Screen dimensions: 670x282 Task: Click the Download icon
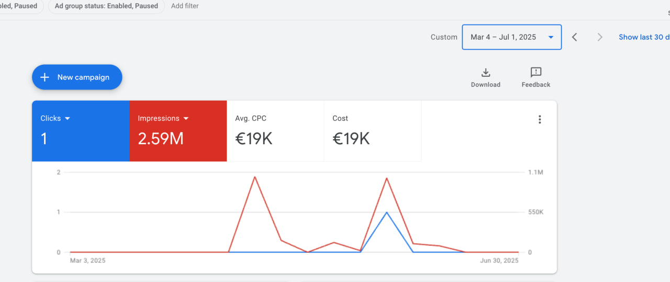[x=485, y=73]
